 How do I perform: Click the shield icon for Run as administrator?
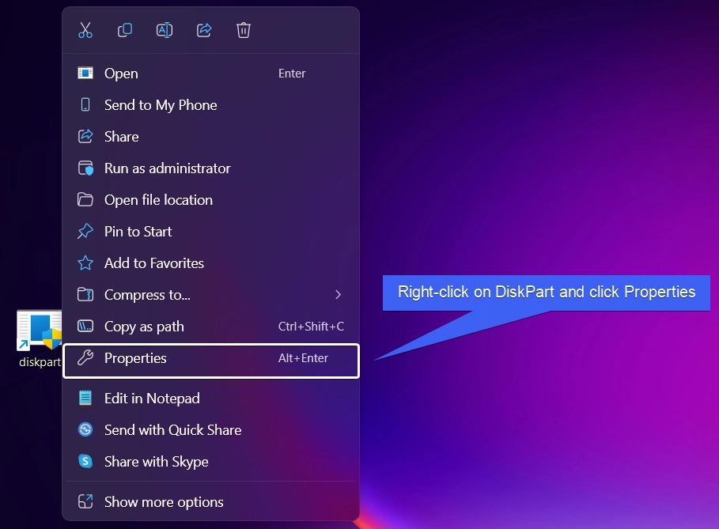pyautogui.click(x=85, y=168)
